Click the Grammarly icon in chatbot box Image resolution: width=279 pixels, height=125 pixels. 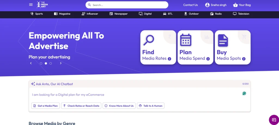pyautogui.click(x=244, y=93)
